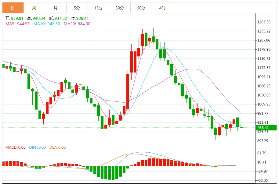
Task: Switch to the 4时 chart tab
Action: (x=162, y=8)
